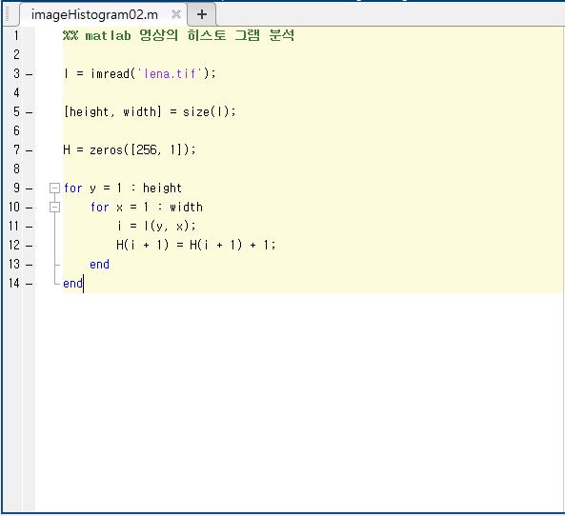Image resolution: width=565 pixels, height=516 pixels.
Task: Click the 'for' keyword on line 9
Action: 72,188
